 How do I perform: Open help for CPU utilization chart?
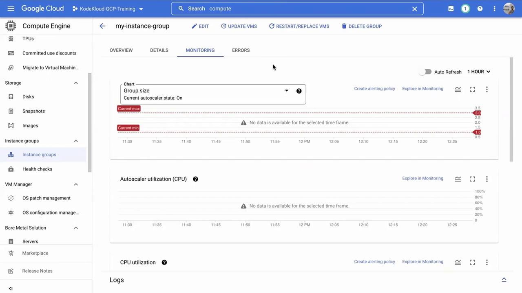tap(164, 262)
